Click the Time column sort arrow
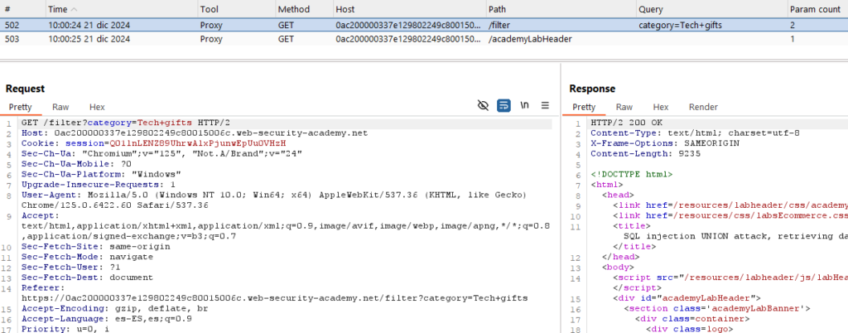848x333 pixels. pos(74,10)
